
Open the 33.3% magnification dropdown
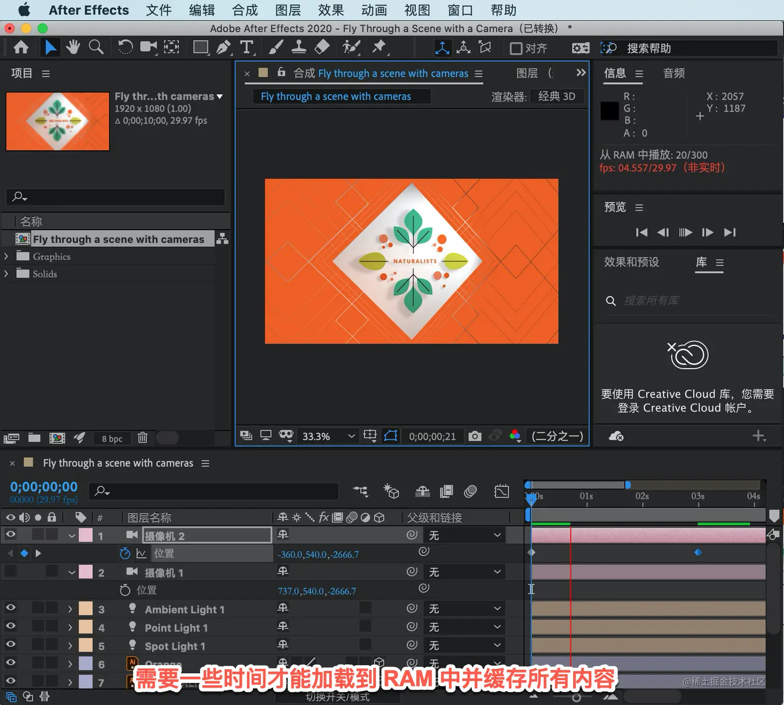coord(329,436)
